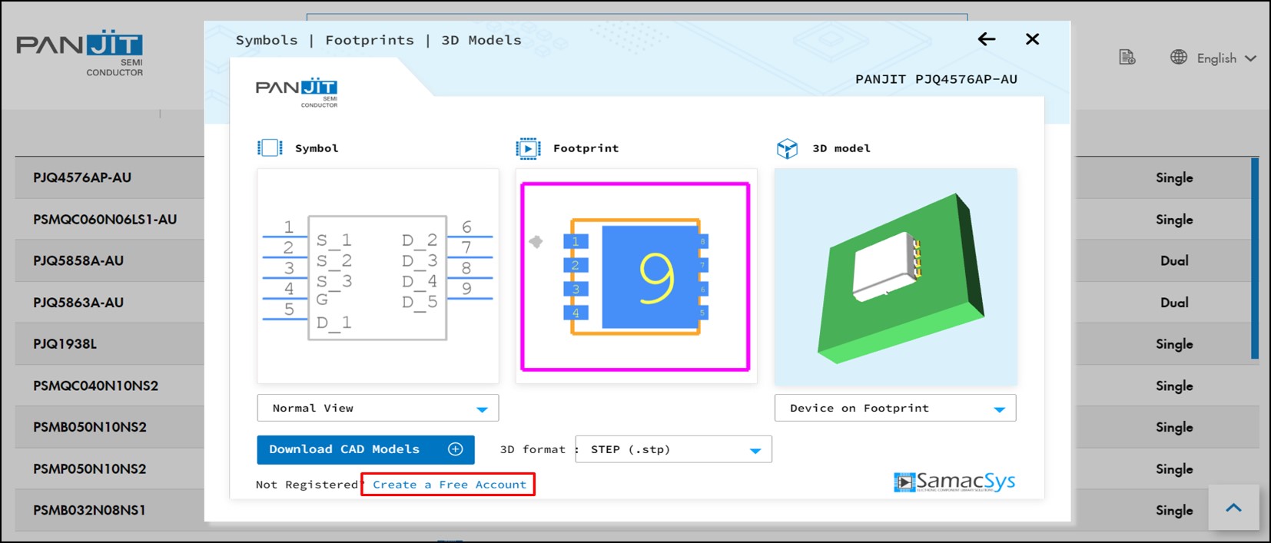Viewport: 1271px width, 543px height.
Task: Open the Device on Footprint dropdown
Action: pos(895,408)
